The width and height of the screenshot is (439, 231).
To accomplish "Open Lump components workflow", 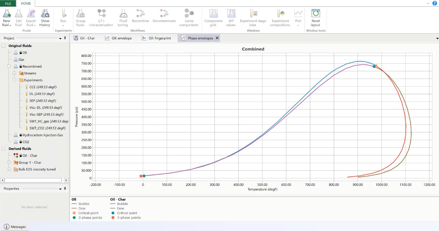I will [x=189, y=18].
